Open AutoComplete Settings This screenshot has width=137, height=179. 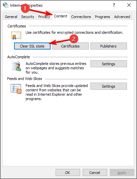click(109, 64)
